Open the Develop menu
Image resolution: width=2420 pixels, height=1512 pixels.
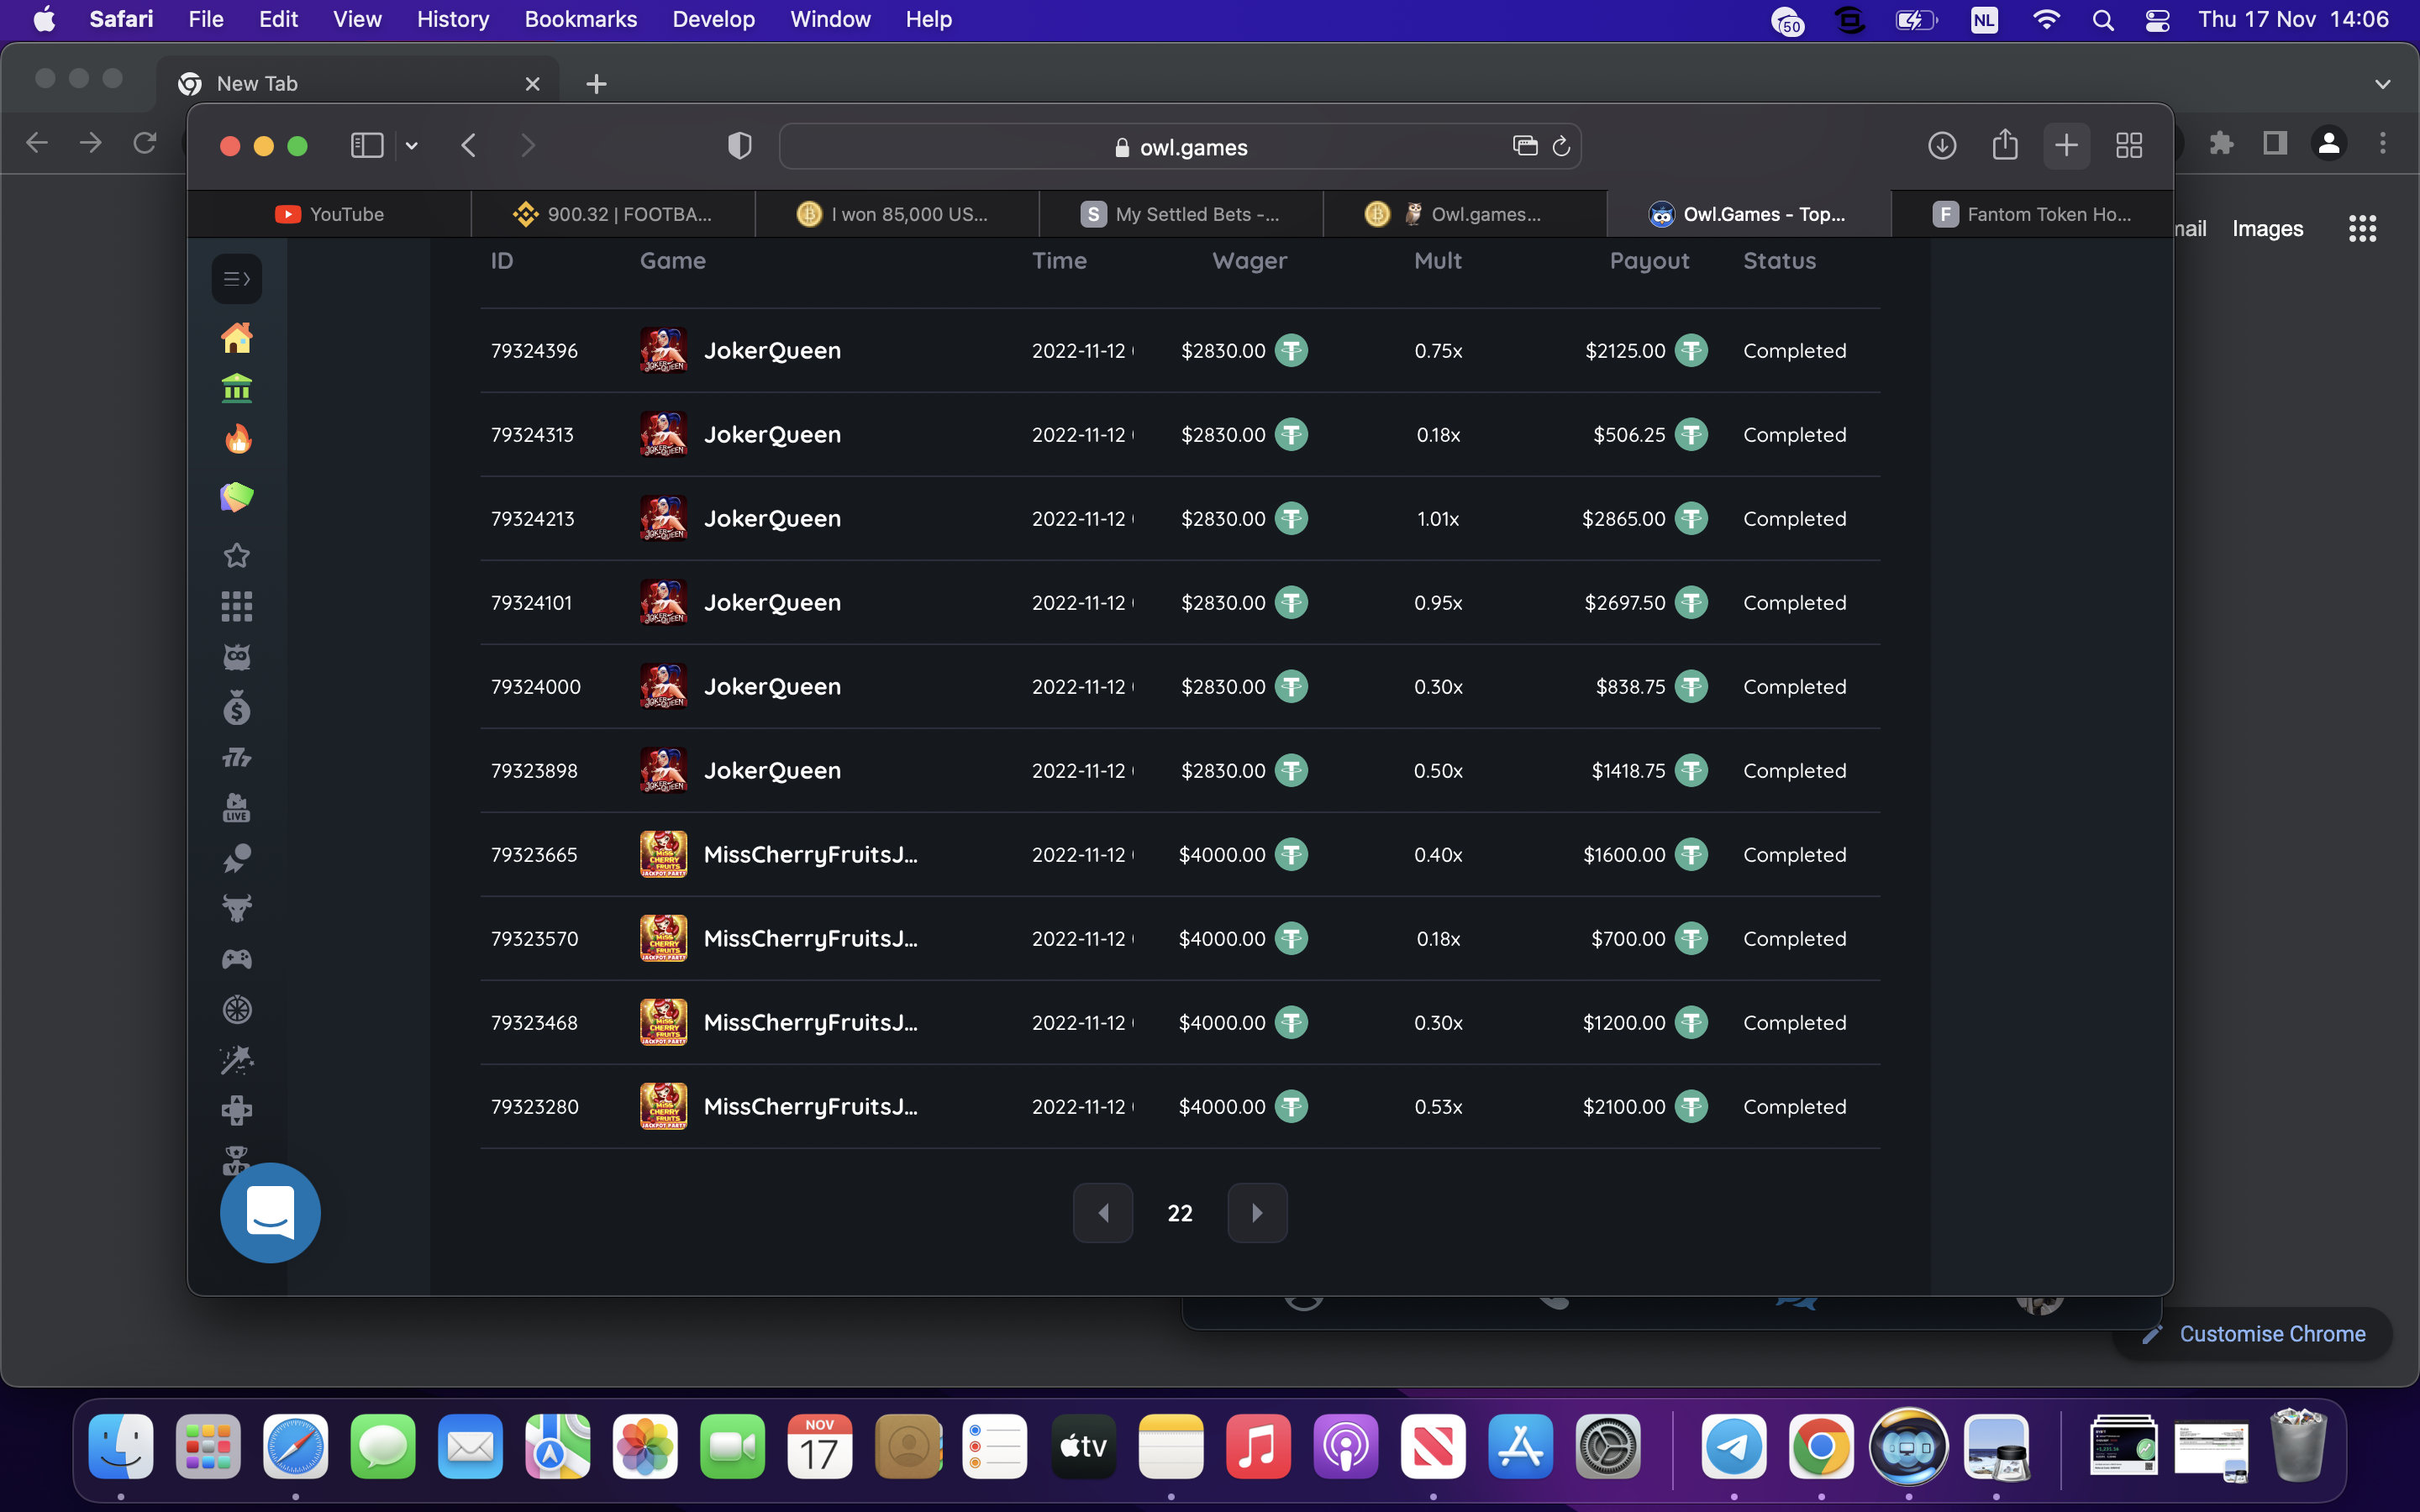(713, 19)
